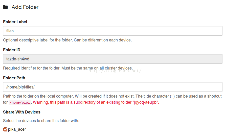Click the bold Folder Label heading

point(15,22)
